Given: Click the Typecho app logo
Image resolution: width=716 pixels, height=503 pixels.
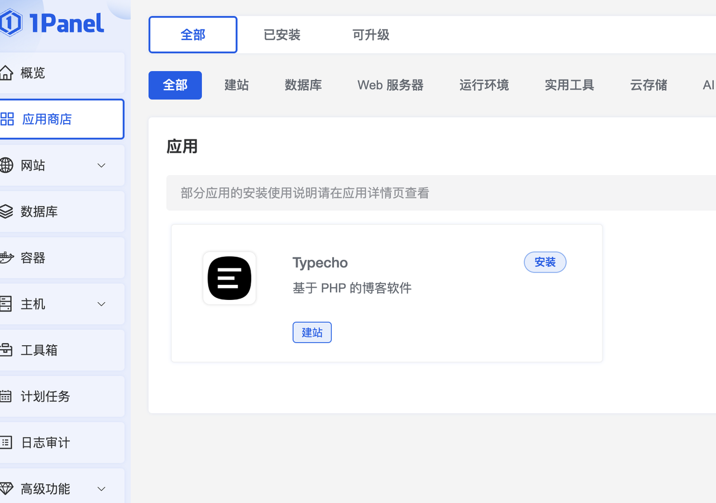Looking at the screenshot, I should tap(229, 278).
